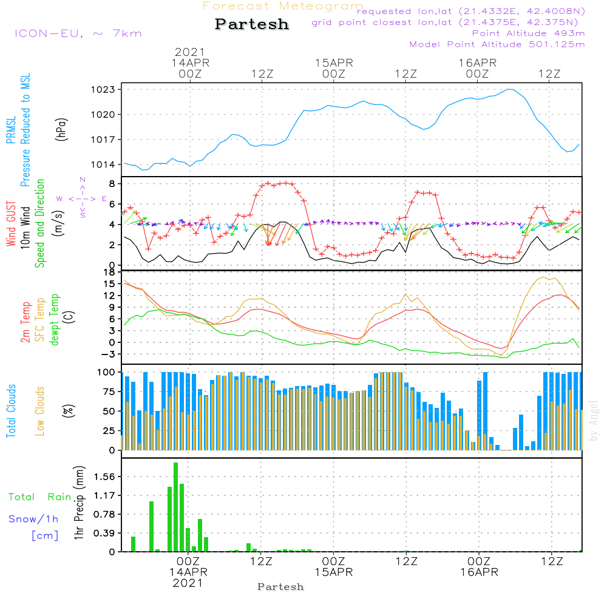This screenshot has height=607, width=607.
Task: Click bottom axis label "00Z 15APR"
Action: [x=334, y=567]
